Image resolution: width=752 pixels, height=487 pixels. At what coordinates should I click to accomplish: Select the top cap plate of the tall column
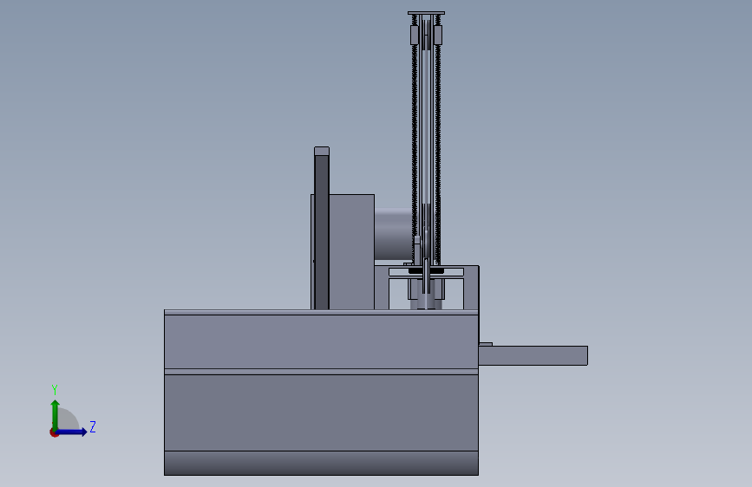coord(427,13)
